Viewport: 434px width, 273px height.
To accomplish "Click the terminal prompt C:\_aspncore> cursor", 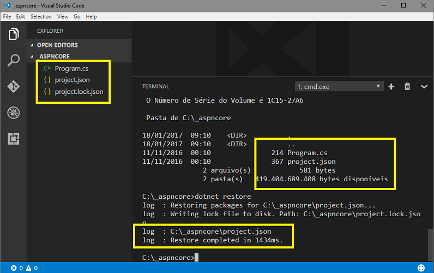I will tap(196, 258).
